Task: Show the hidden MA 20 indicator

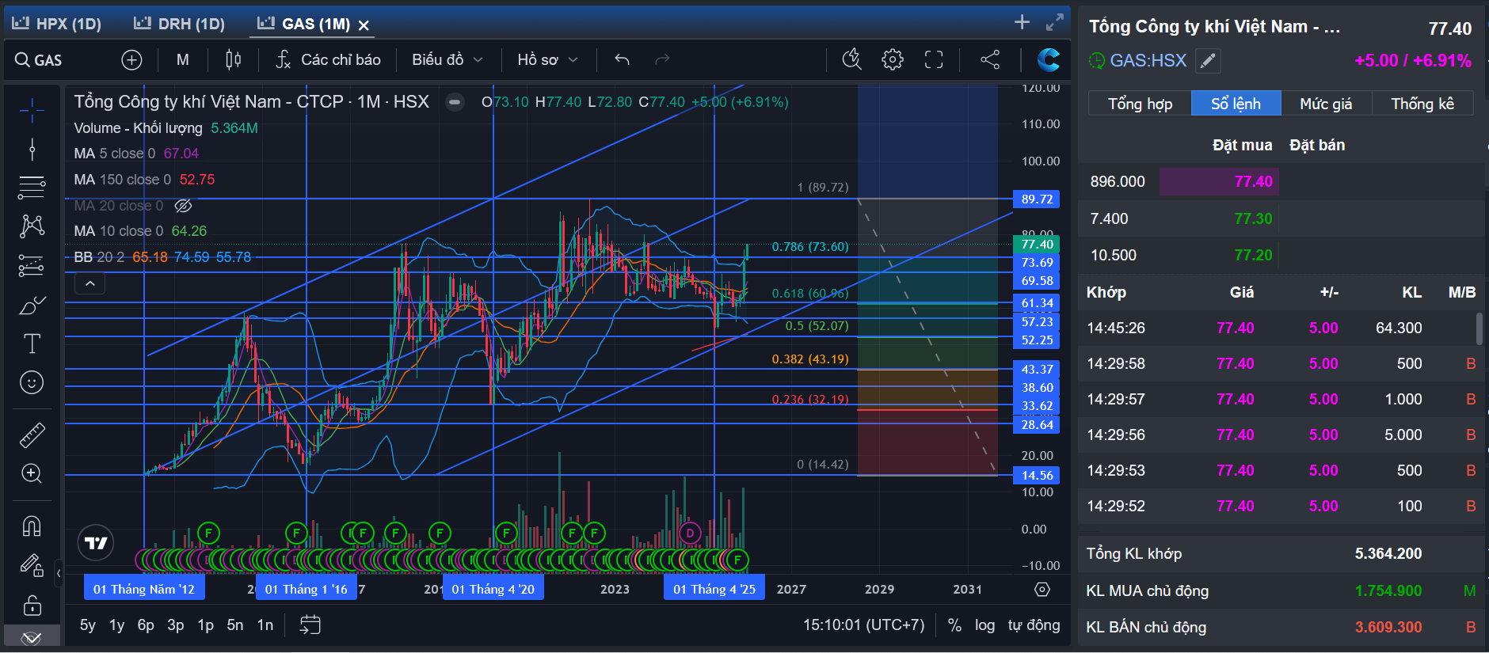Action: pos(183,206)
